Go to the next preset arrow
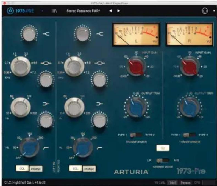217x186 pixels. coord(119,11)
